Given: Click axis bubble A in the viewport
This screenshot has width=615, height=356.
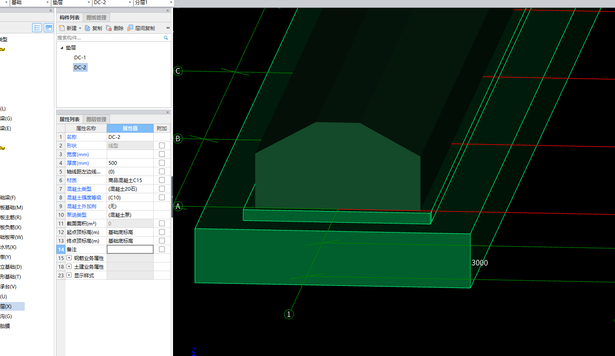Looking at the screenshot, I should point(178,206).
